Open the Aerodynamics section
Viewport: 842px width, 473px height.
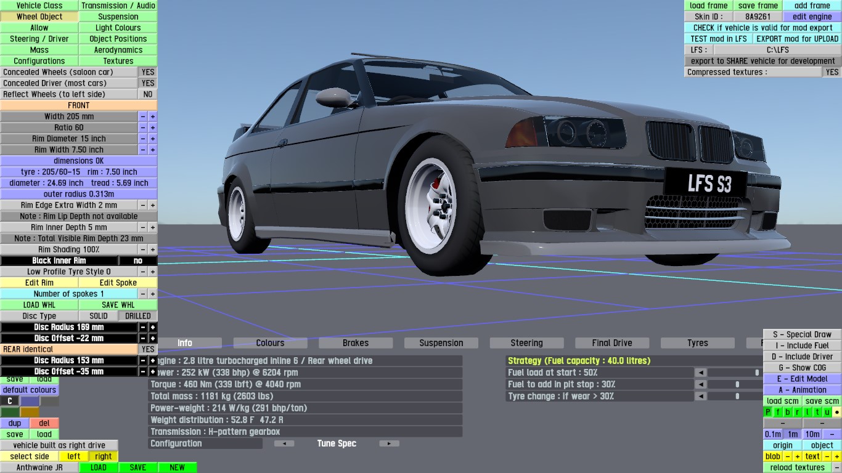coord(118,50)
